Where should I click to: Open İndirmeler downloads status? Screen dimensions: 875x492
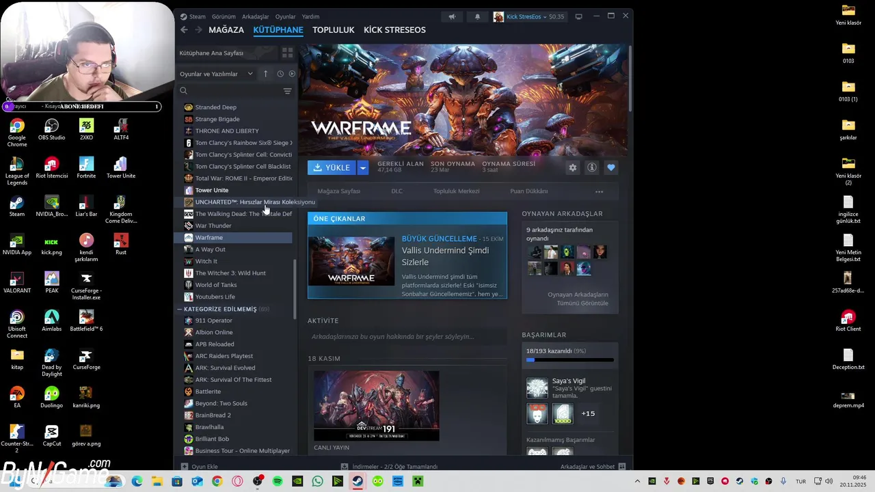(389, 467)
